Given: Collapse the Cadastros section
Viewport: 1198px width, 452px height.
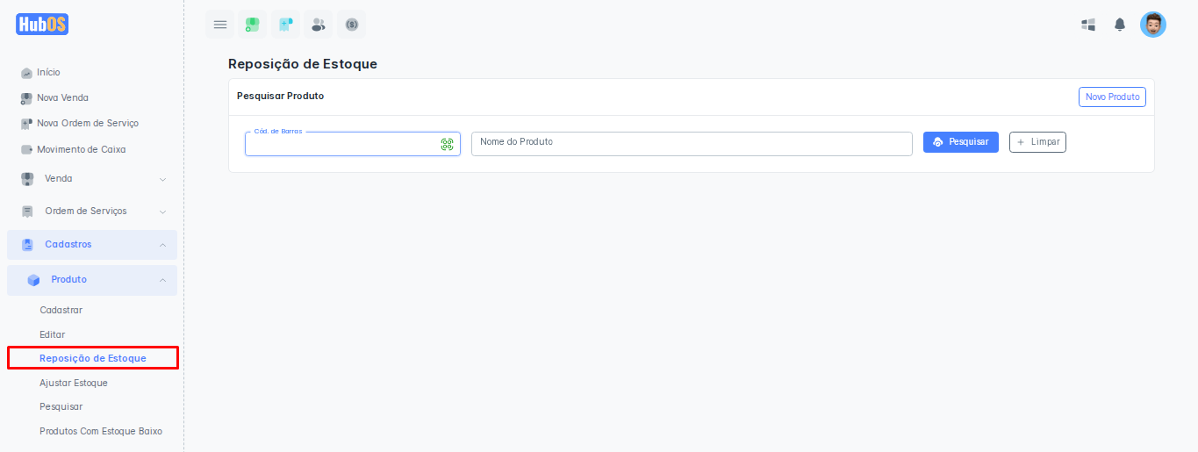Looking at the screenshot, I should pyautogui.click(x=92, y=245).
